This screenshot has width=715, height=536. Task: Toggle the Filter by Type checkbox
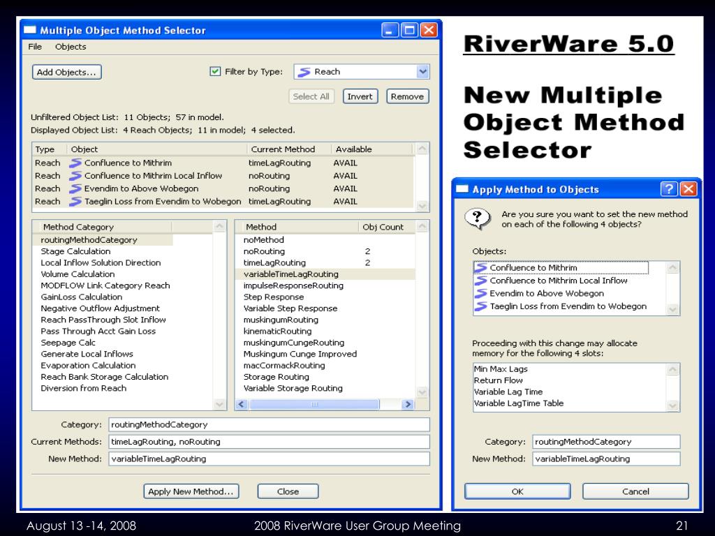215,71
